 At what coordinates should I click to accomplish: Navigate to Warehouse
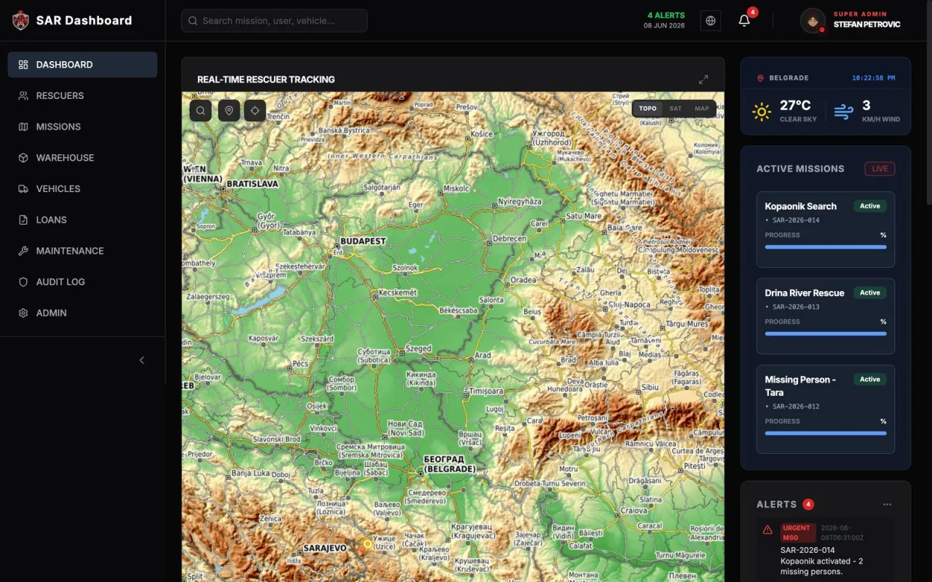[82, 158]
